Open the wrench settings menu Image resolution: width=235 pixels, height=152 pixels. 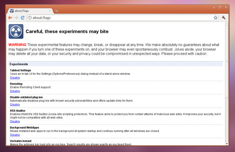223,18
